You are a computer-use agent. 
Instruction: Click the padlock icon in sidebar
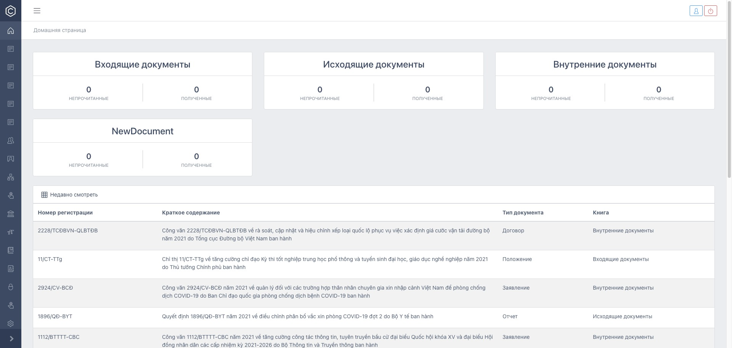coord(11,287)
